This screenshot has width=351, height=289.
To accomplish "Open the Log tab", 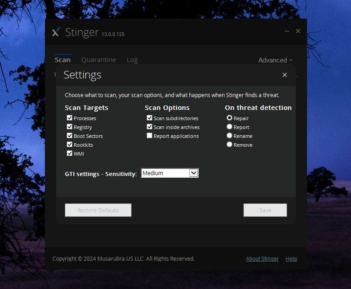I will click(132, 60).
